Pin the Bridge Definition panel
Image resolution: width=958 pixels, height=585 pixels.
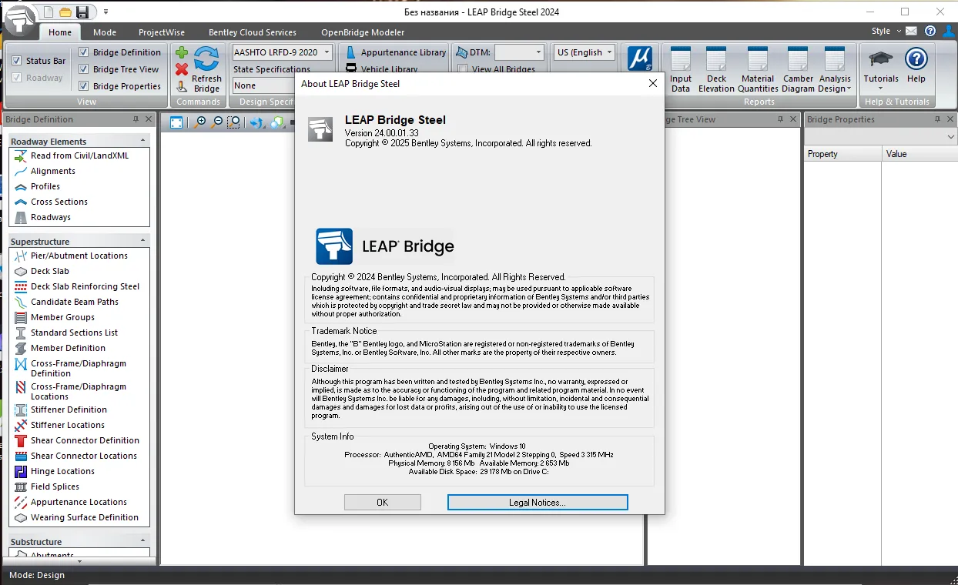click(136, 119)
